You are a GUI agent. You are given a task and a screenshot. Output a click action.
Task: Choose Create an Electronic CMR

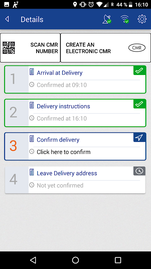click(106, 48)
